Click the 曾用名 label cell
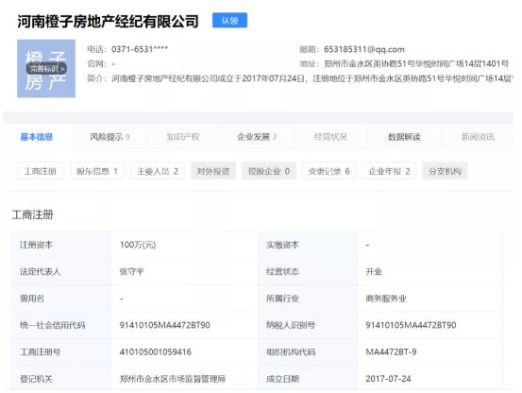522x393 pixels. (61, 299)
